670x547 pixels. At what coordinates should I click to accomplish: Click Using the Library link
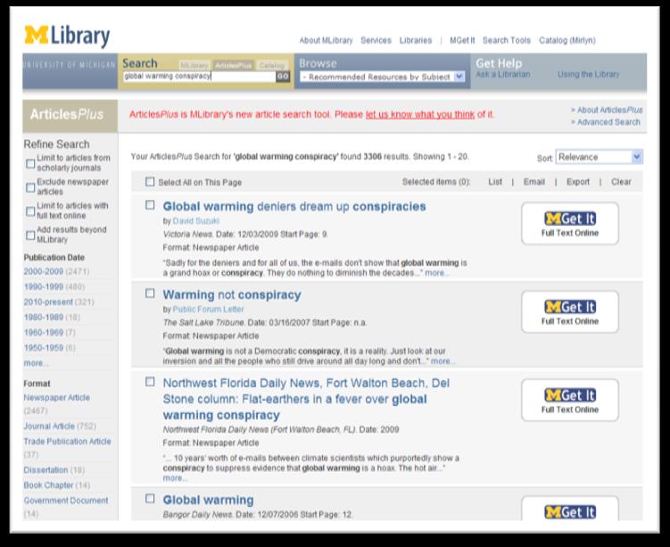pyautogui.click(x=589, y=74)
